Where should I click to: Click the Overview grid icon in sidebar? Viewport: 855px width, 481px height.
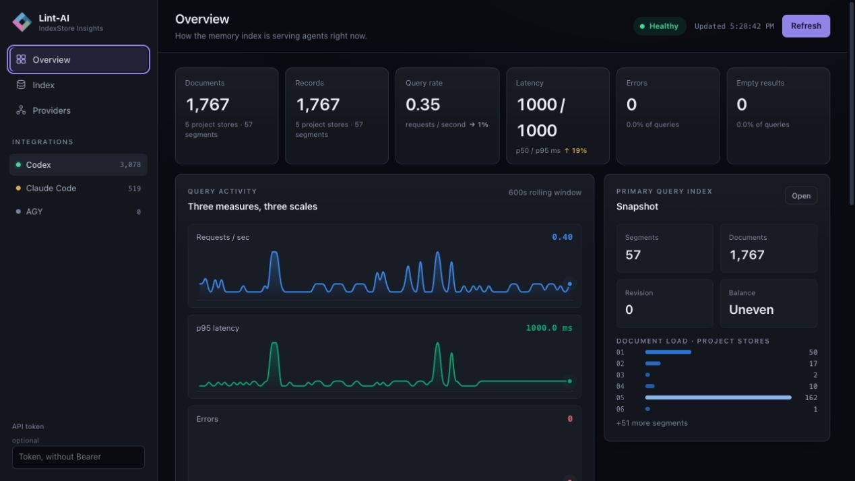coord(21,59)
